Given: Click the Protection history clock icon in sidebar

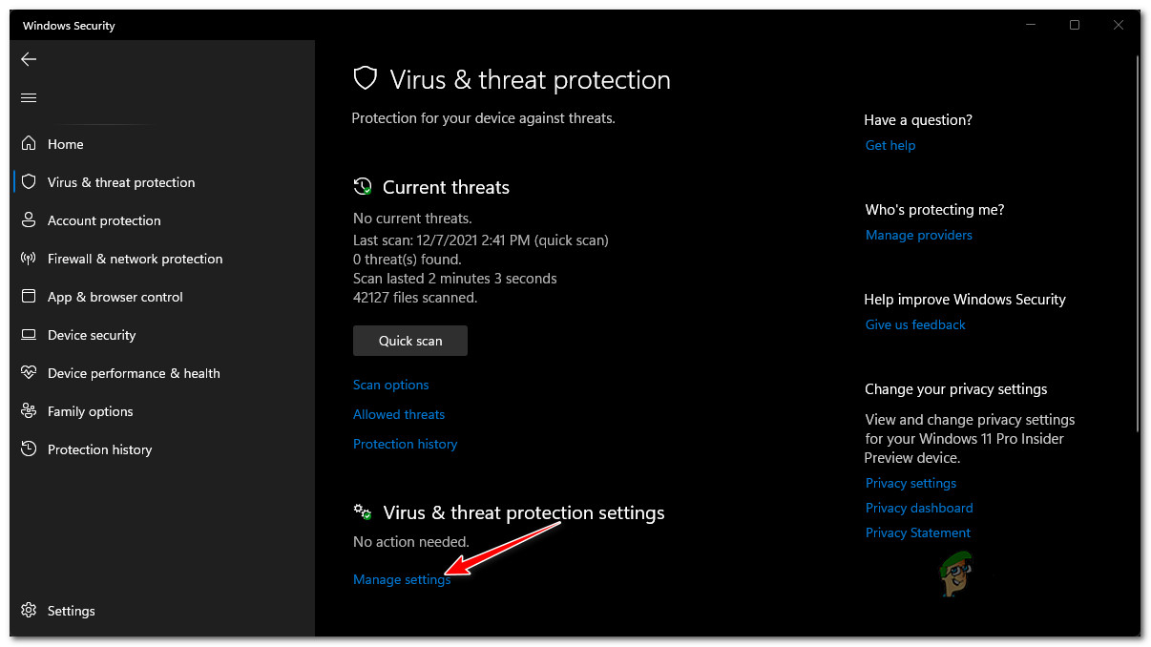Looking at the screenshot, I should (x=29, y=449).
